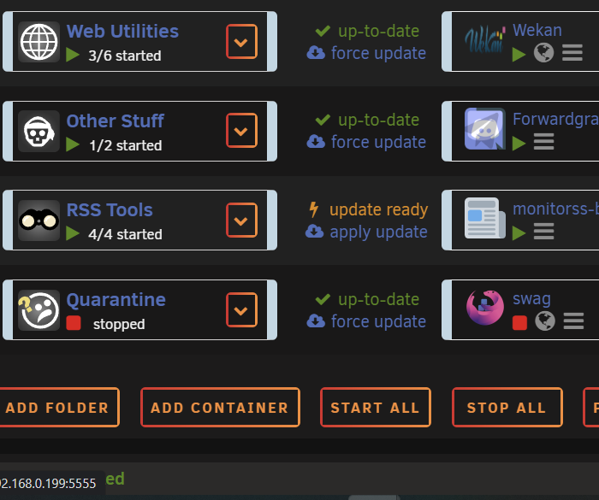599x500 pixels.
Task: Expand the Web Utilities folder dropdown
Action: 241,42
